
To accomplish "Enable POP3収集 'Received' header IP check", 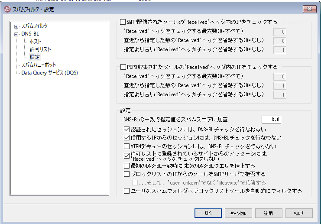I will [x=123, y=67].
